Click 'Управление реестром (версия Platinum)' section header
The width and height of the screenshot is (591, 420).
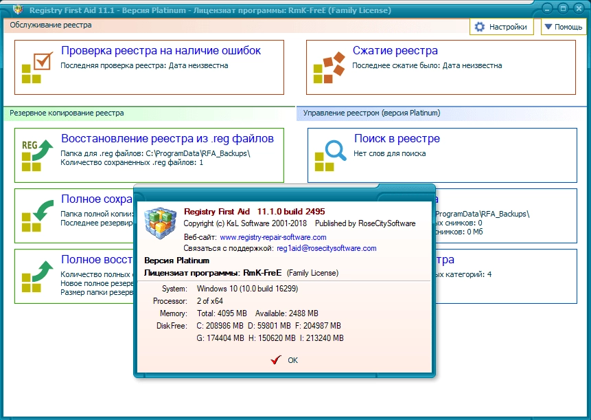click(371, 113)
